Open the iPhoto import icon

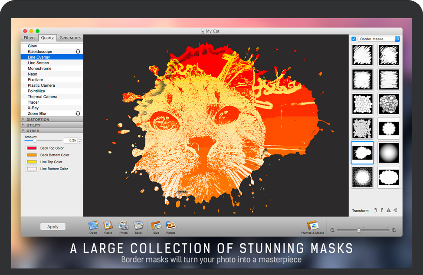tap(123, 226)
